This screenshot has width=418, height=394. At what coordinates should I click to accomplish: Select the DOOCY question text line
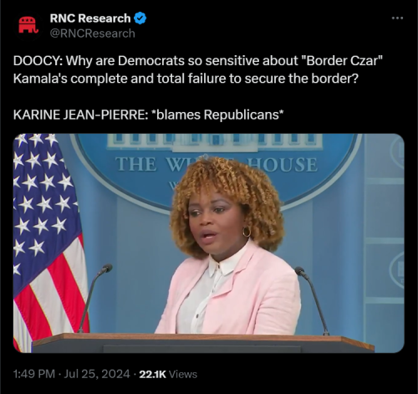pyautogui.click(x=198, y=61)
